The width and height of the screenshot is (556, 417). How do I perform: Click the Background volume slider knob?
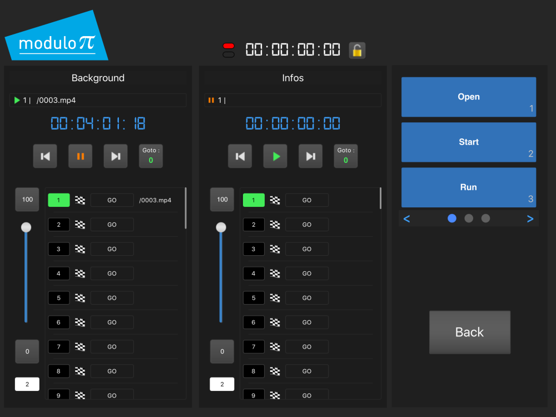point(26,227)
